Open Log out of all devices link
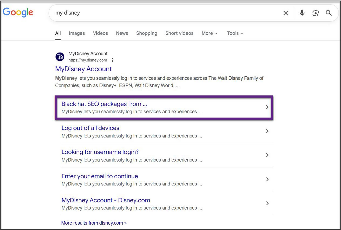 click(x=90, y=128)
